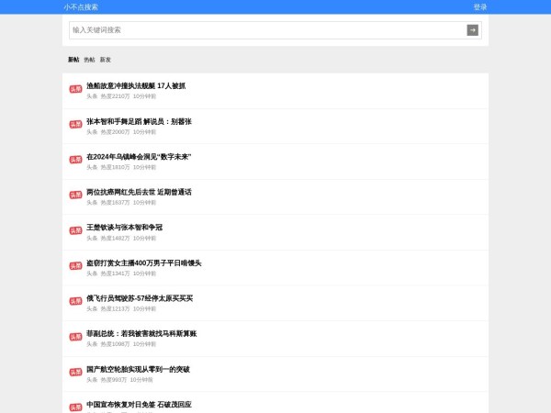Click the 头条 badge beside 菲副总统 headline

click(75, 337)
